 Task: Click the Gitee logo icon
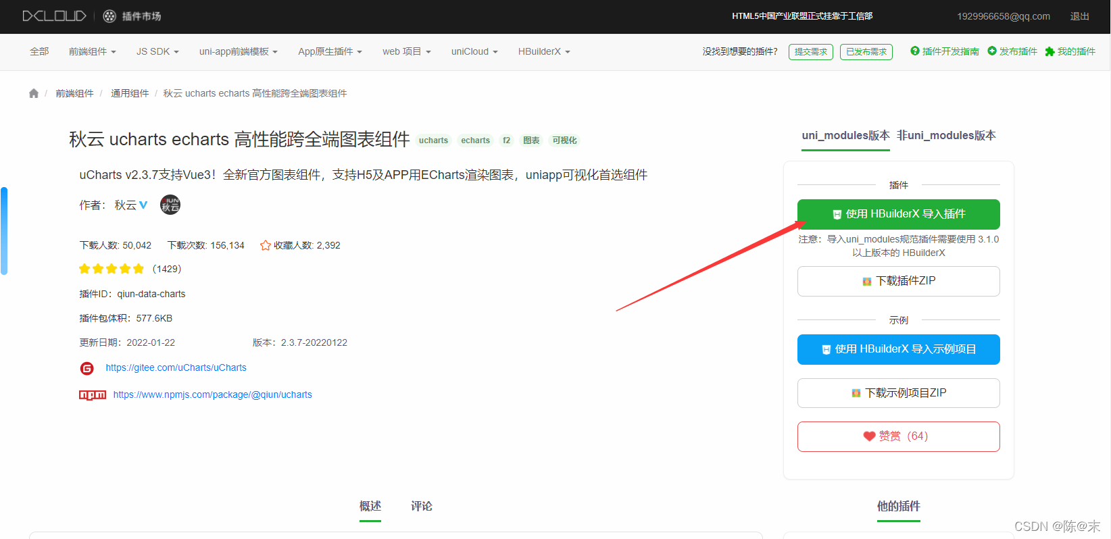[87, 368]
